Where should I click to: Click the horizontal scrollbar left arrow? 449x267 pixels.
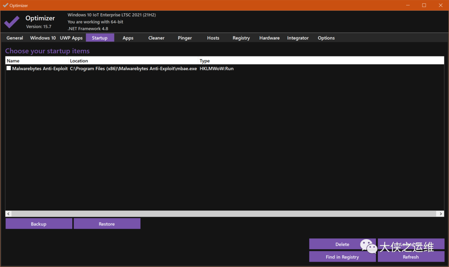[x=9, y=213]
